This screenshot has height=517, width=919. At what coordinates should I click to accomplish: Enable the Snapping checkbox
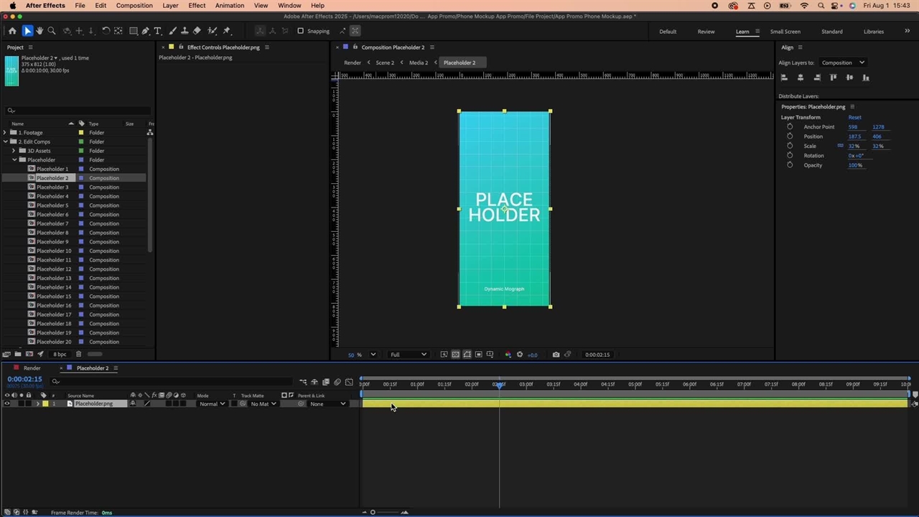coord(301,31)
